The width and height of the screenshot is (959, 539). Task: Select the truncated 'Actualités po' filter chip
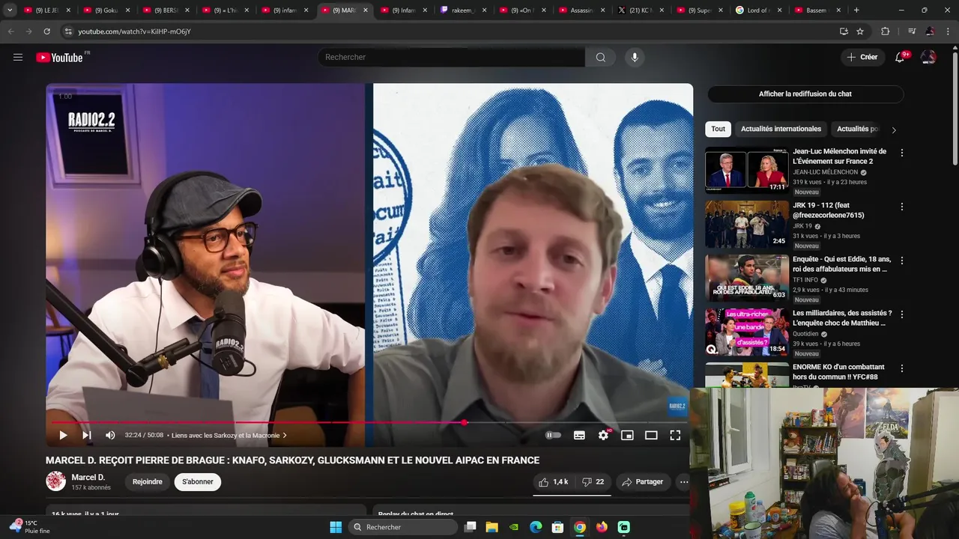tap(858, 129)
